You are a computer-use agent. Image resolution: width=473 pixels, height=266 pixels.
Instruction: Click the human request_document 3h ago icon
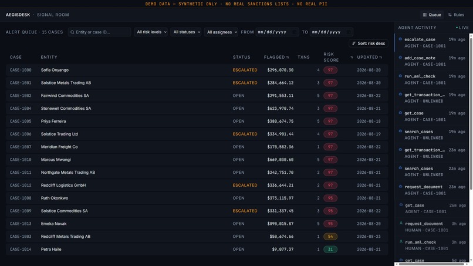(x=401, y=223)
